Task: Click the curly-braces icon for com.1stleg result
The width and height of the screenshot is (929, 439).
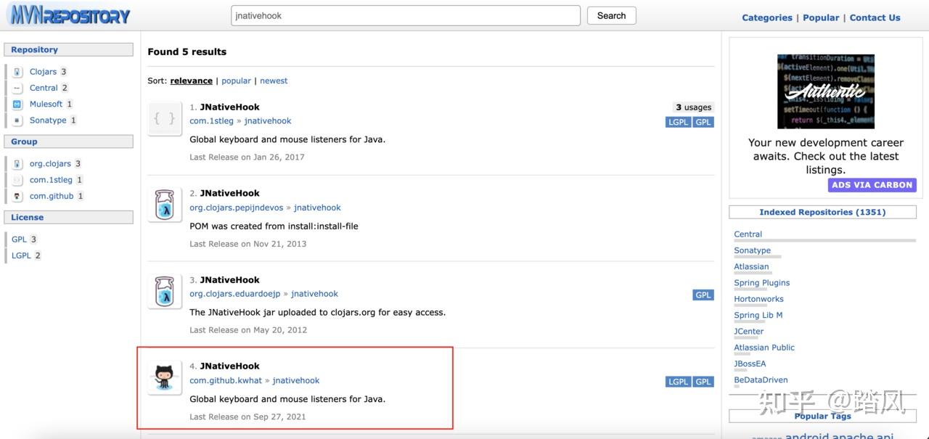Action: point(165,118)
